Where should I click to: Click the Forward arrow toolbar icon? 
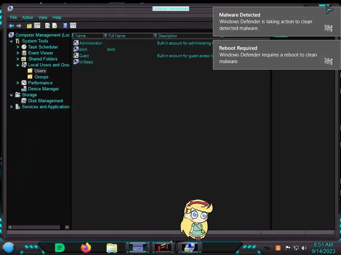point(19,26)
